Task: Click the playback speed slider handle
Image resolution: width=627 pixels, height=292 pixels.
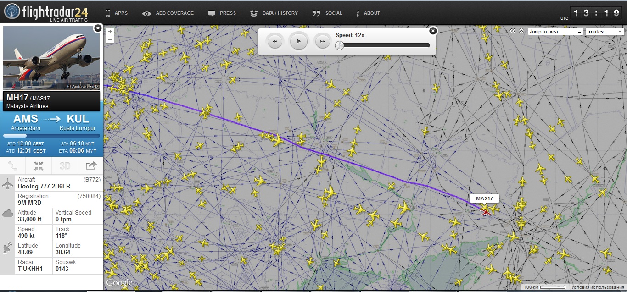Action: (340, 45)
